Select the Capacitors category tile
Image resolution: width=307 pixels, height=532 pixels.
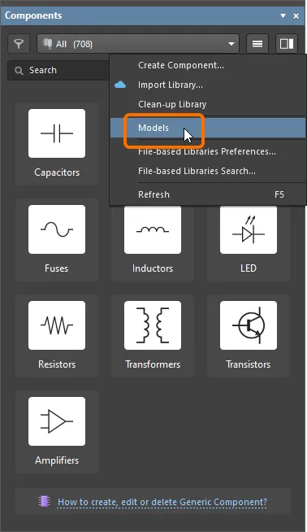click(x=57, y=144)
